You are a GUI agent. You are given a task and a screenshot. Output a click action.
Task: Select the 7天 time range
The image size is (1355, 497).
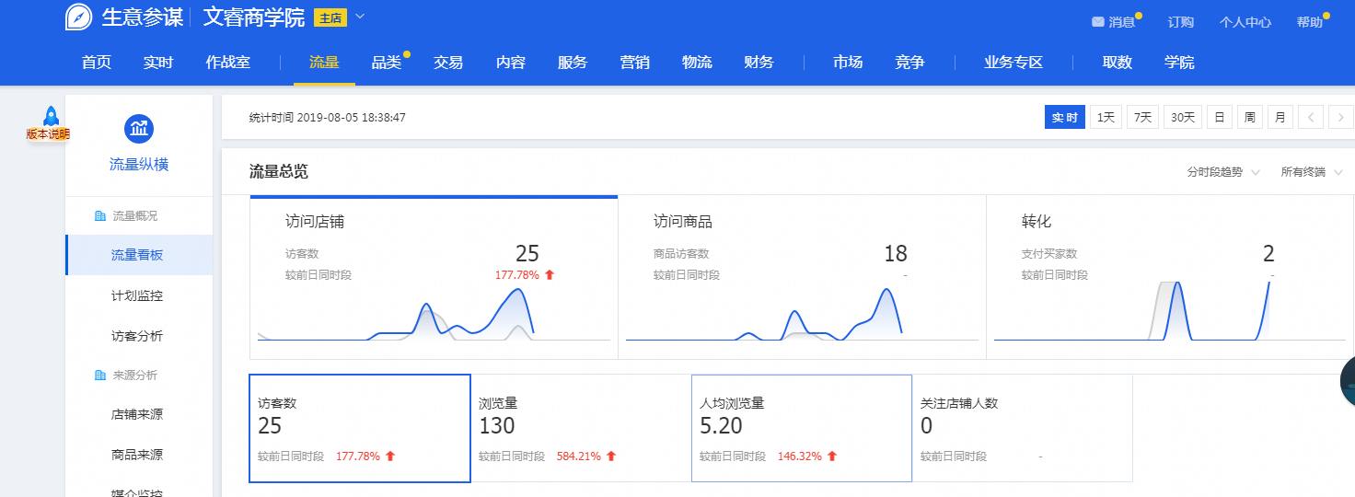(1142, 118)
